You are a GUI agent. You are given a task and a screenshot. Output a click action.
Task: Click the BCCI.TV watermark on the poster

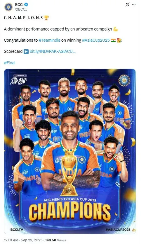click(x=17, y=230)
